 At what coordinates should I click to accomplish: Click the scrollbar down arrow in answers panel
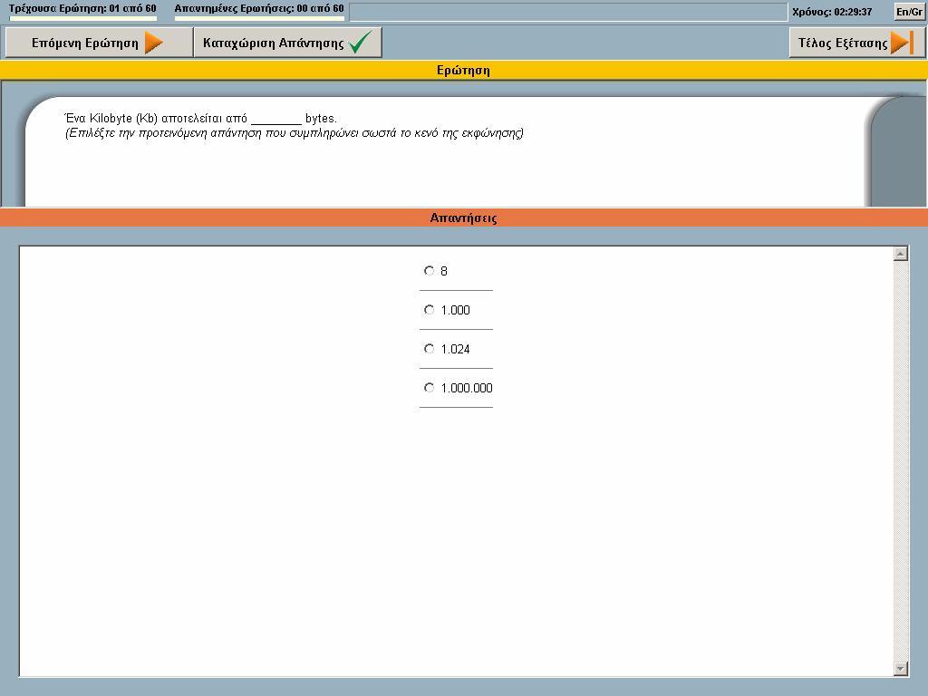click(x=901, y=668)
